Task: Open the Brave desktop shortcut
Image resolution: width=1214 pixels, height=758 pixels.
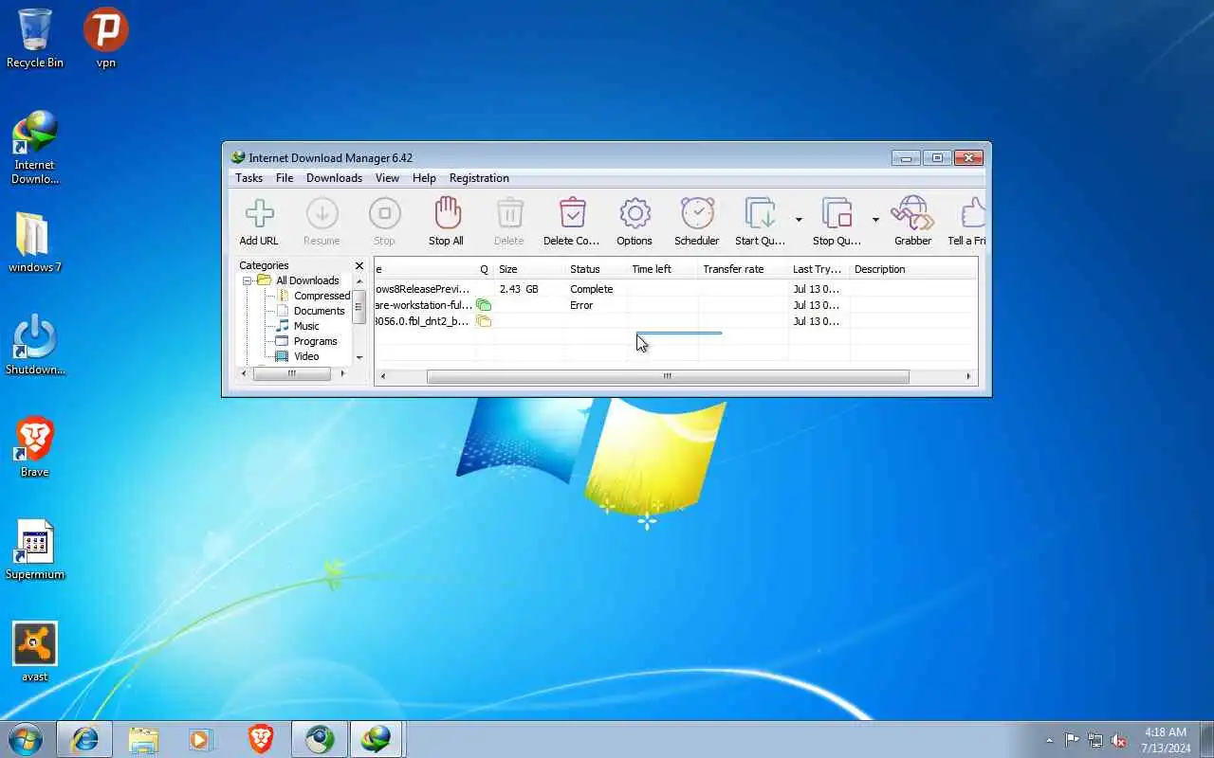Action: click(35, 447)
